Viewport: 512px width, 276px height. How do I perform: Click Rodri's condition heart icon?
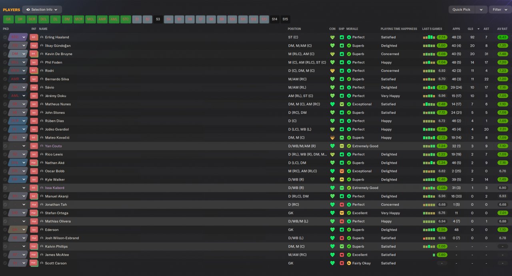pyautogui.click(x=332, y=71)
